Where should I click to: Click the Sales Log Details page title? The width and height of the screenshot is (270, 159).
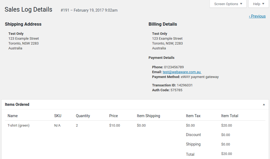pyautogui.click(x=28, y=9)
